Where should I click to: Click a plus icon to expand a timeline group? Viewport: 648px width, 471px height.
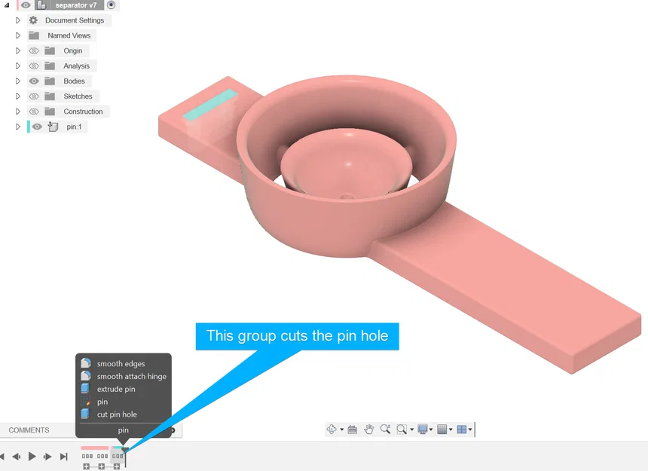coord(87,466)
